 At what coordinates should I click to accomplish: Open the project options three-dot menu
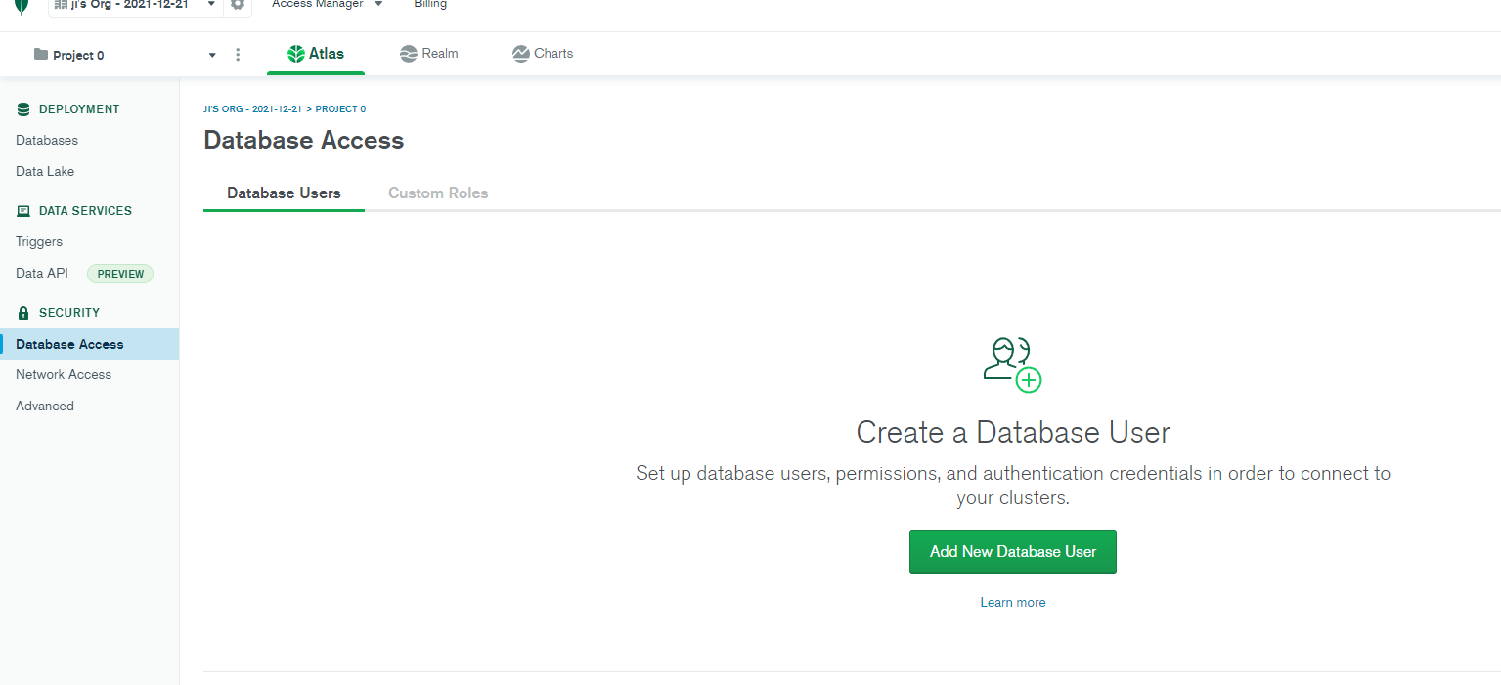click(238, 55)
